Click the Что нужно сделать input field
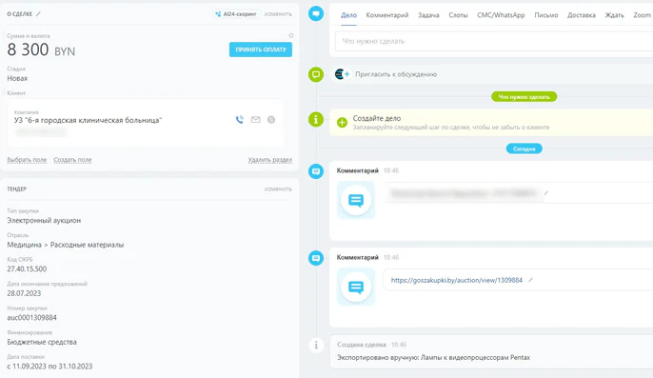This screenshot has width=653, height=378. pyautogui.click(x=494, y=41)
